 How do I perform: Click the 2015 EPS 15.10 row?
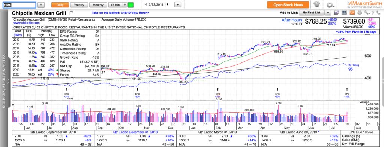[x=36, y=53]
